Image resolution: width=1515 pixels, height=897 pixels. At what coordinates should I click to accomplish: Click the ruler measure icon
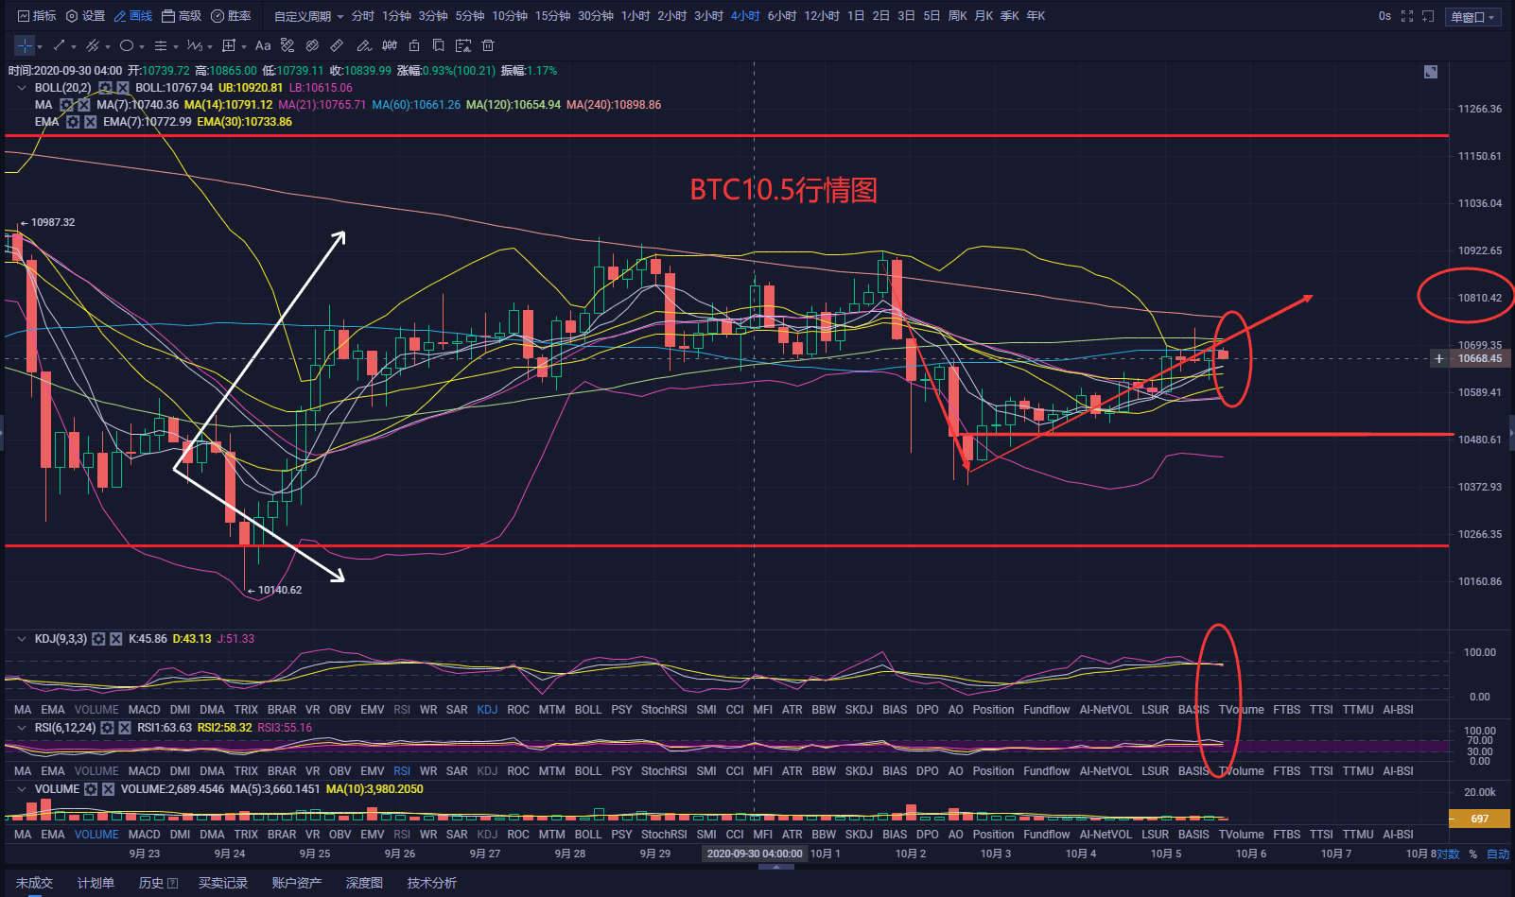pos(338,45)
